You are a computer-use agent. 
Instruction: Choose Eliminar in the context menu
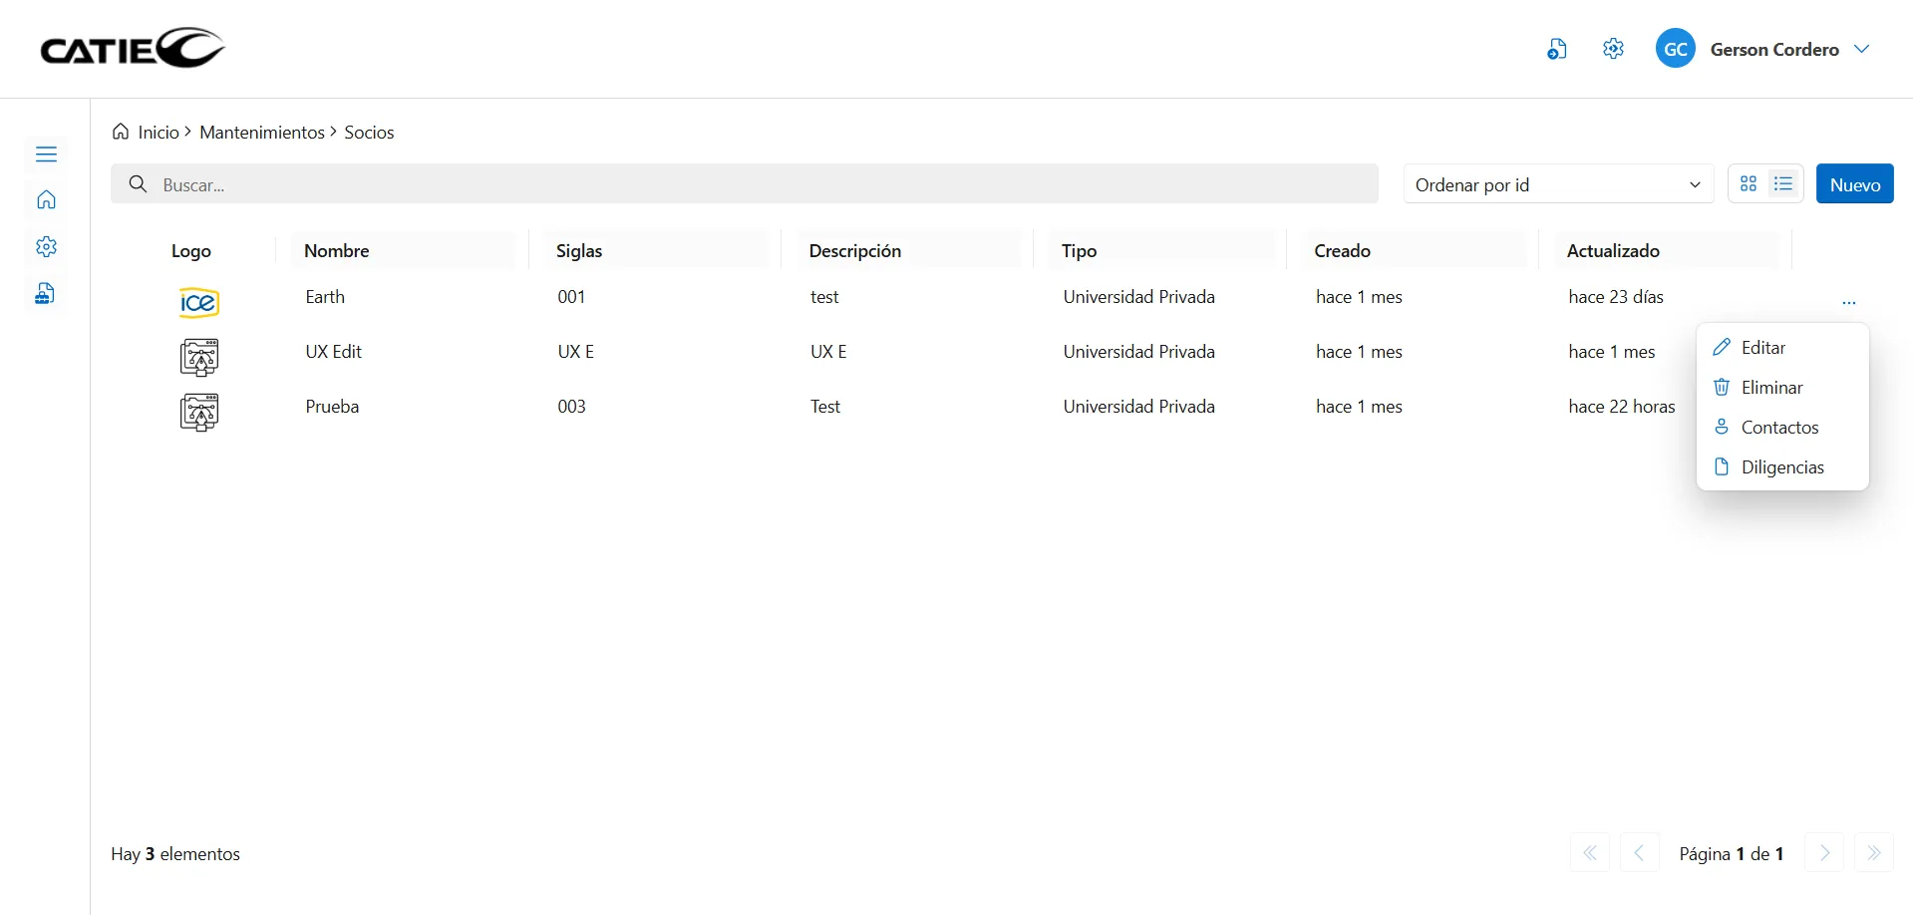pyautogui.click(x=1771, y=388)
